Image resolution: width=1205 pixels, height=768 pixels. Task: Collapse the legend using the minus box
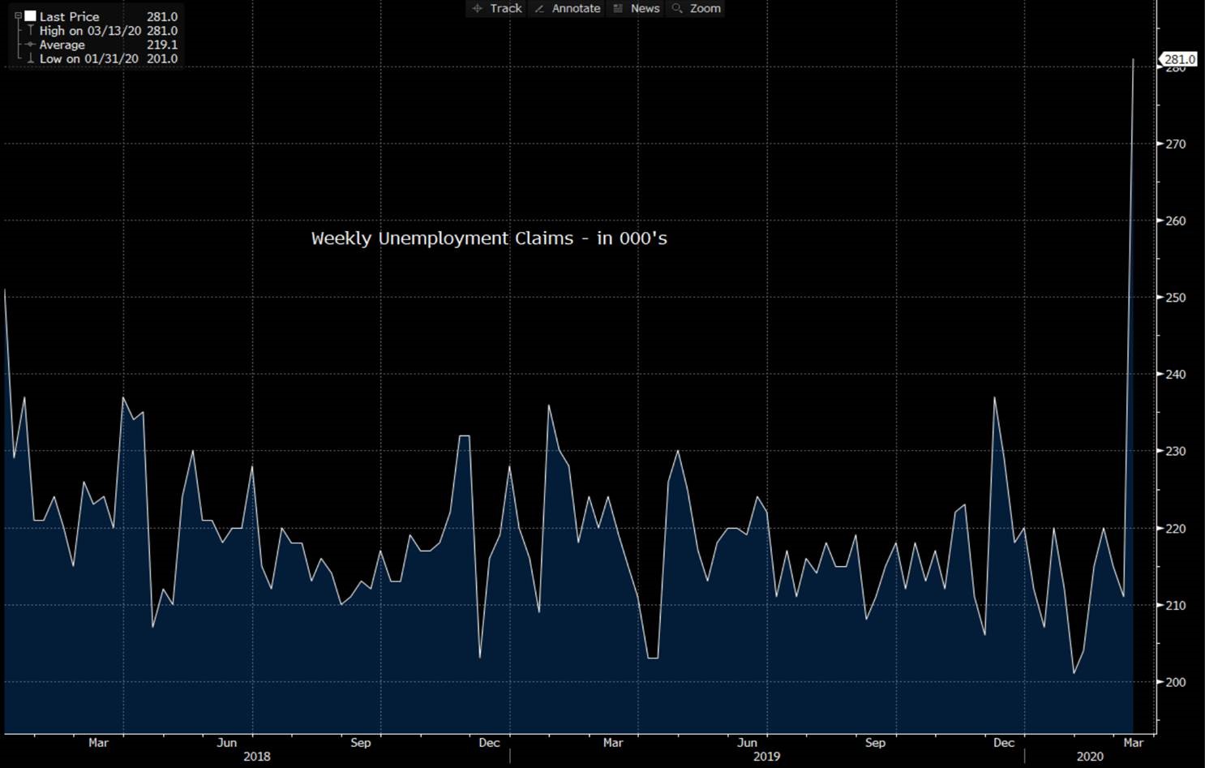18,16
